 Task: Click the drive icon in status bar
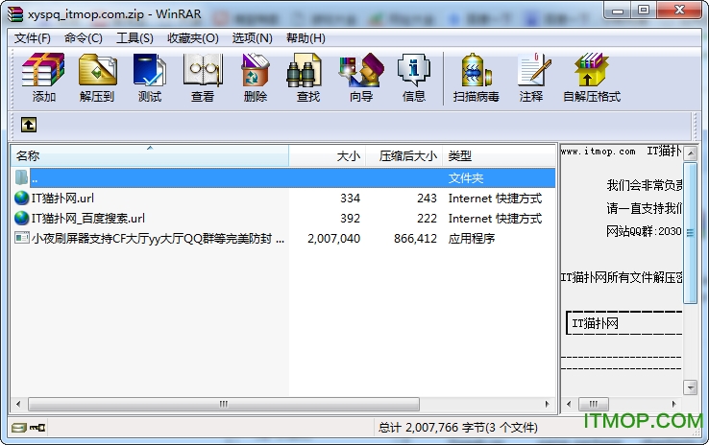coord(19,428)
